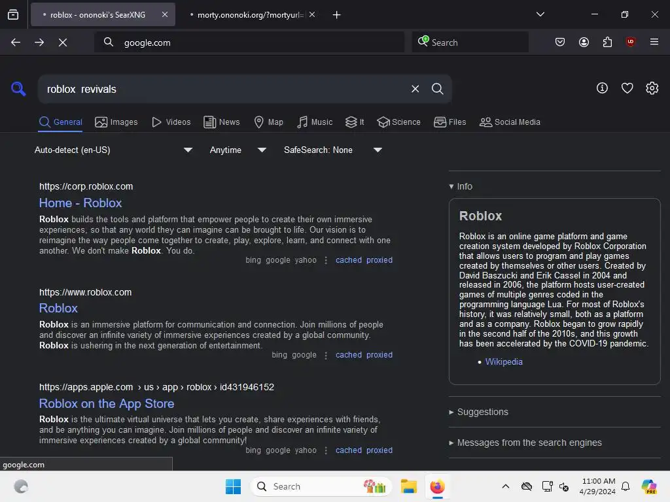Open Widgets icon in taskbar
The width and height of the screenshot is (670, 502).
click(20, 486)
